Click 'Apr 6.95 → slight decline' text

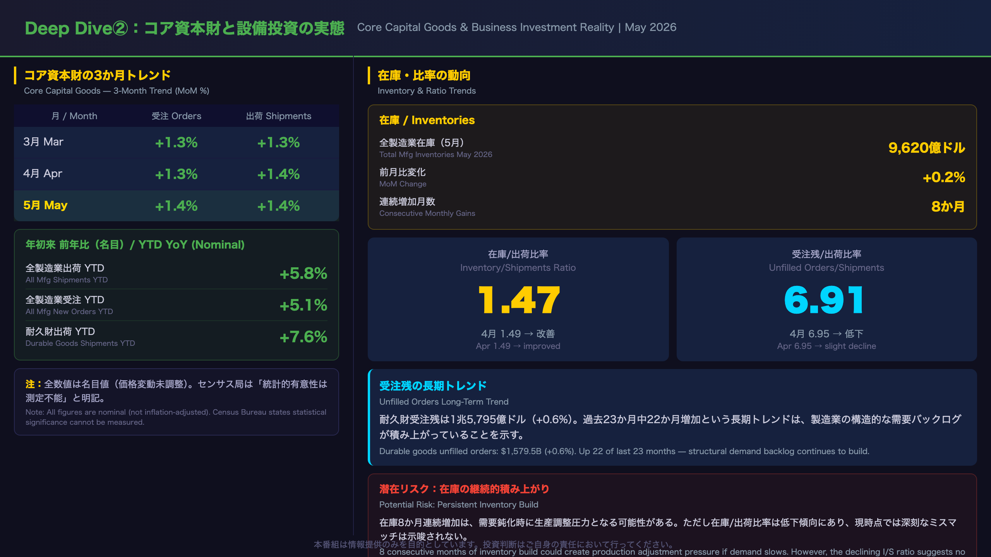point(826,346)
